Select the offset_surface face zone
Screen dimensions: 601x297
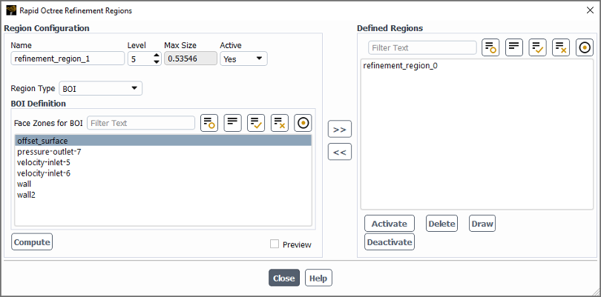(x=43, y=141)
